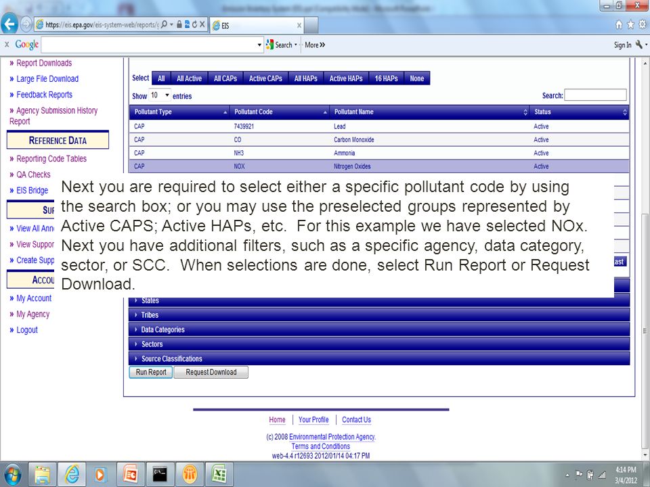Viewport: 650px width, 487px height.
Task: Click the browser Forward arrow button
Action: [26, 24]
